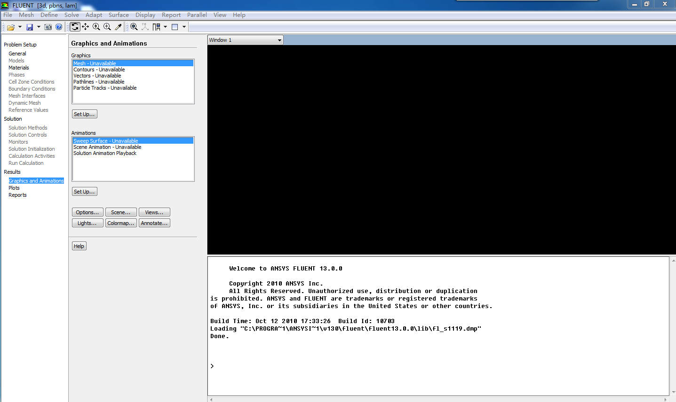Click in the console at the > prompt

(212, 366)
